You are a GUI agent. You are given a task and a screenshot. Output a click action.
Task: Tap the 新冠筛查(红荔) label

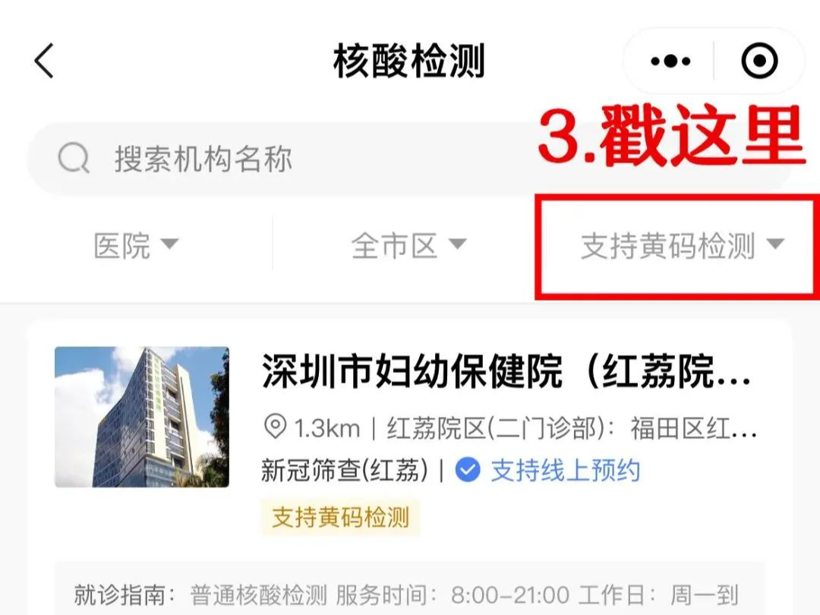tap(344, 470)
